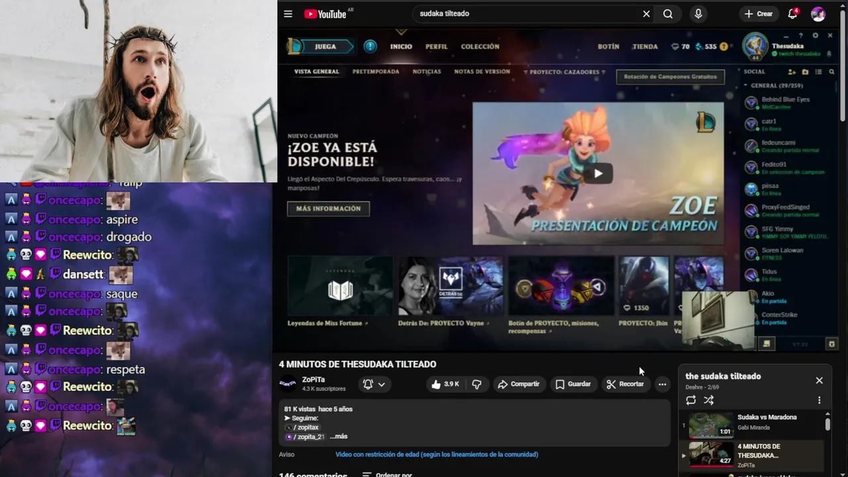This screenshot has height=477, width=848.
Task: Share the video via Compartir
Action: pyautogui.click(x=519, y=384)
